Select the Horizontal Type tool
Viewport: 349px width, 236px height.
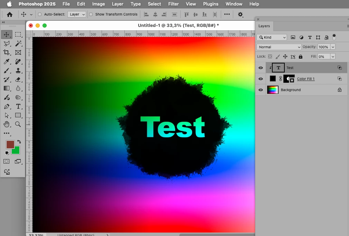(18, 107)
